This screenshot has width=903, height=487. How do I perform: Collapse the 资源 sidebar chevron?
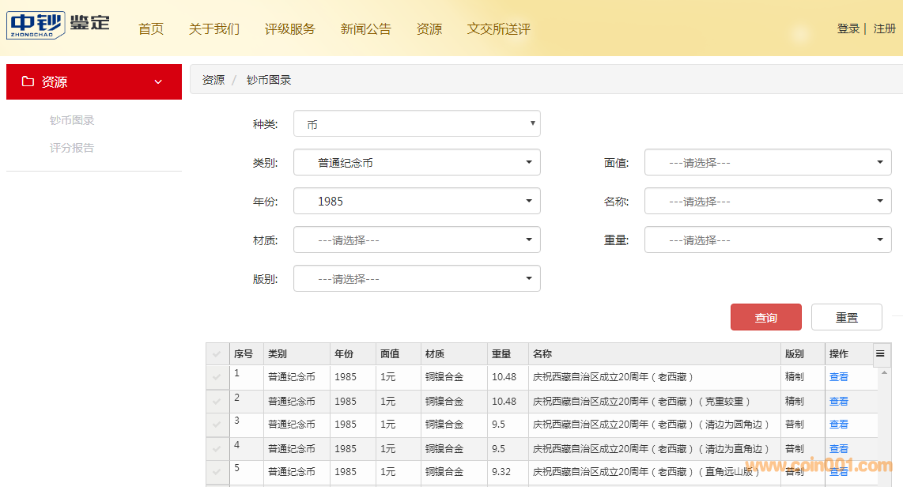[158, 82]
